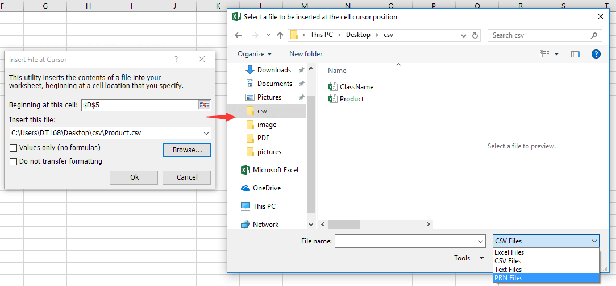Click the File name input field
Screen dimensions: 616x286
(405, 241)
